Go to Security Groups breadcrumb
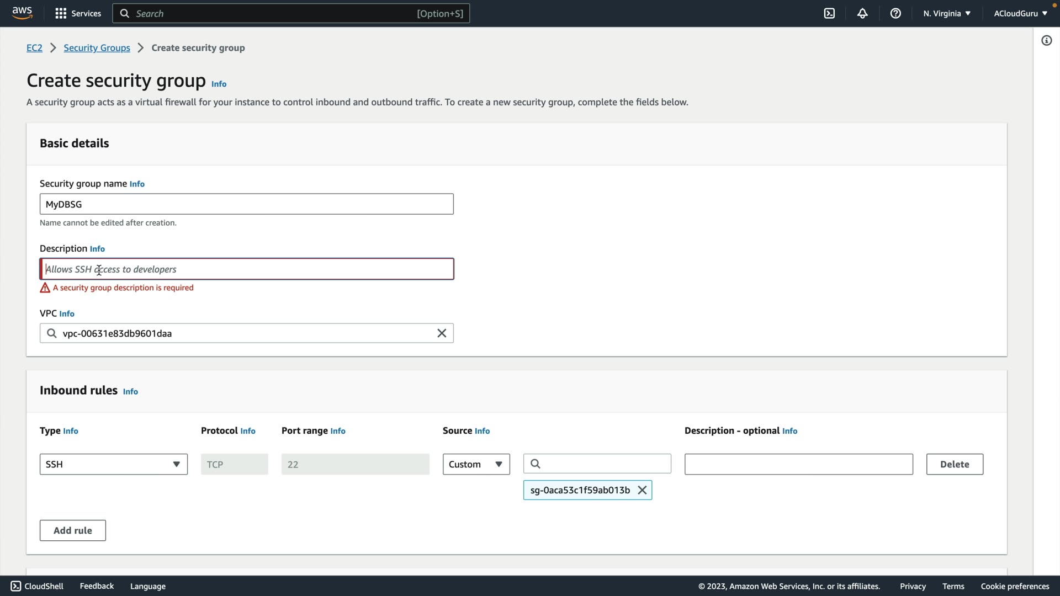The image size is (1060, 596). tap(97, 48)
